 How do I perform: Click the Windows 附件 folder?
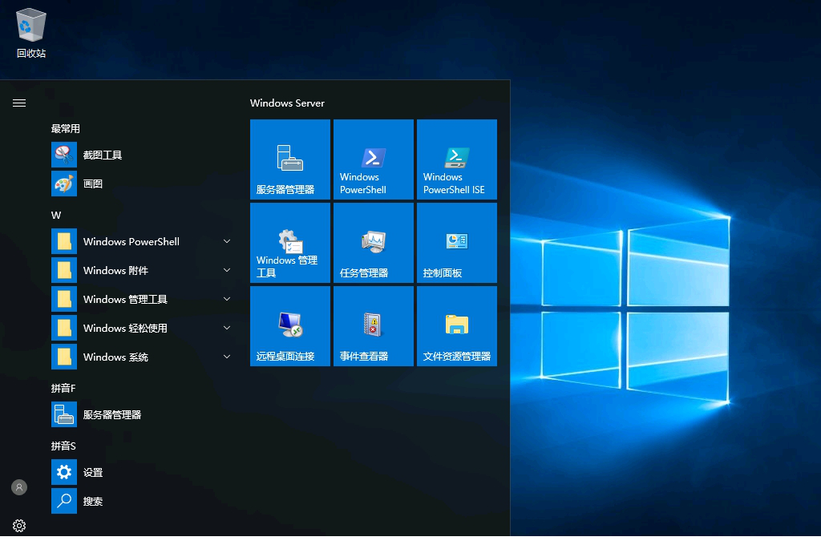coord(141,270)
